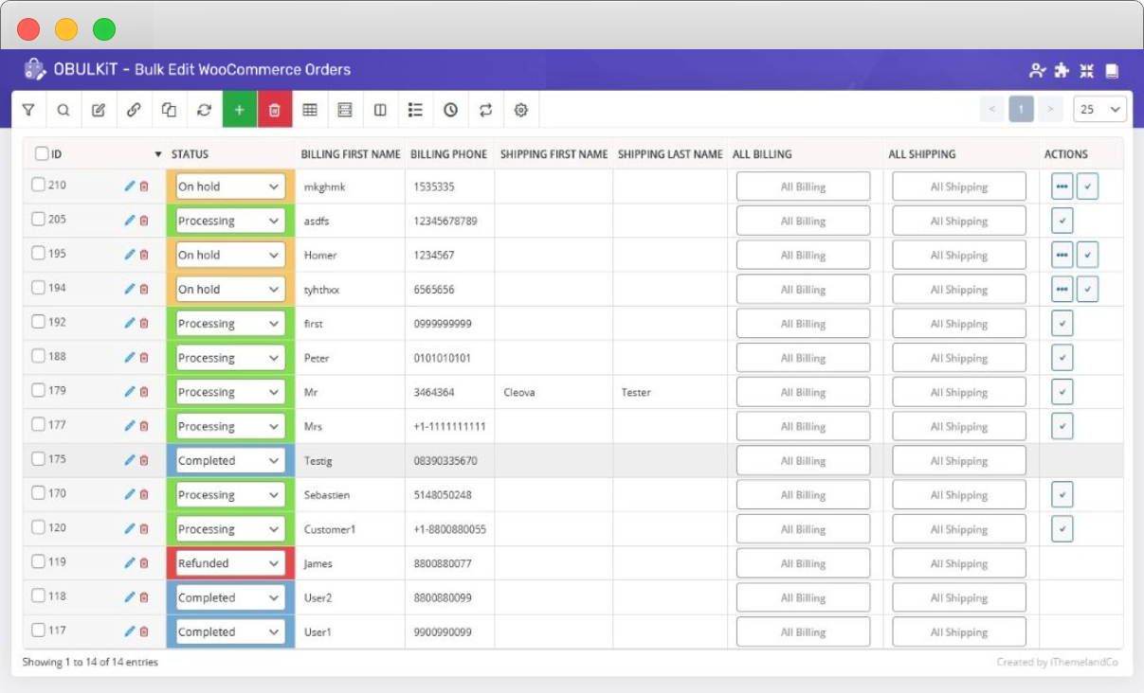Click the billing first name cell 'Homer'
The height and width of the screenshot is (693, 1144).
coord(320,256)
